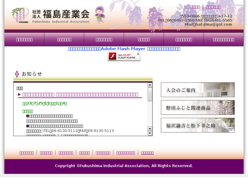This screenshot has height=186, width=248.
Task: Click the lower up arrow on news scrollbar
Action: pyautogui.click(x=150, y=129)
